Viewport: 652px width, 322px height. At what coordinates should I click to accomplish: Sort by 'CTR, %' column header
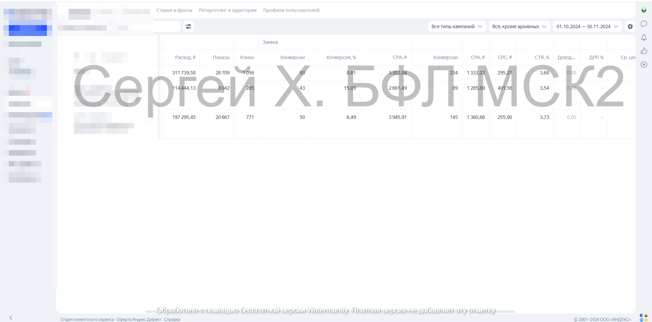click(x=542, y=57)
